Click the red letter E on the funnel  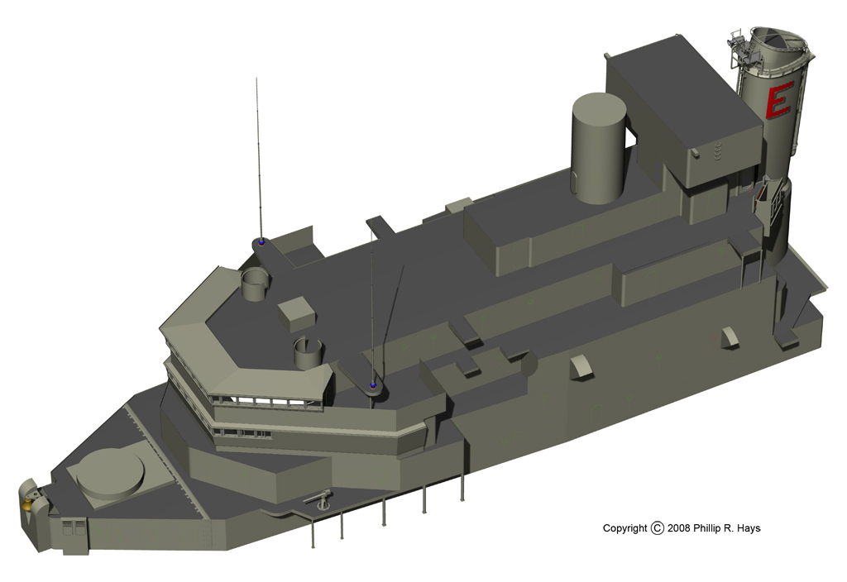pos(778,101)
